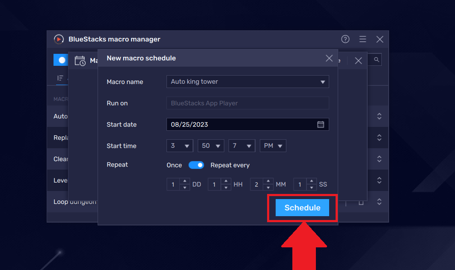Increase the MM repeat value
This screenshot has height=270, width=455.
(268, 181)
